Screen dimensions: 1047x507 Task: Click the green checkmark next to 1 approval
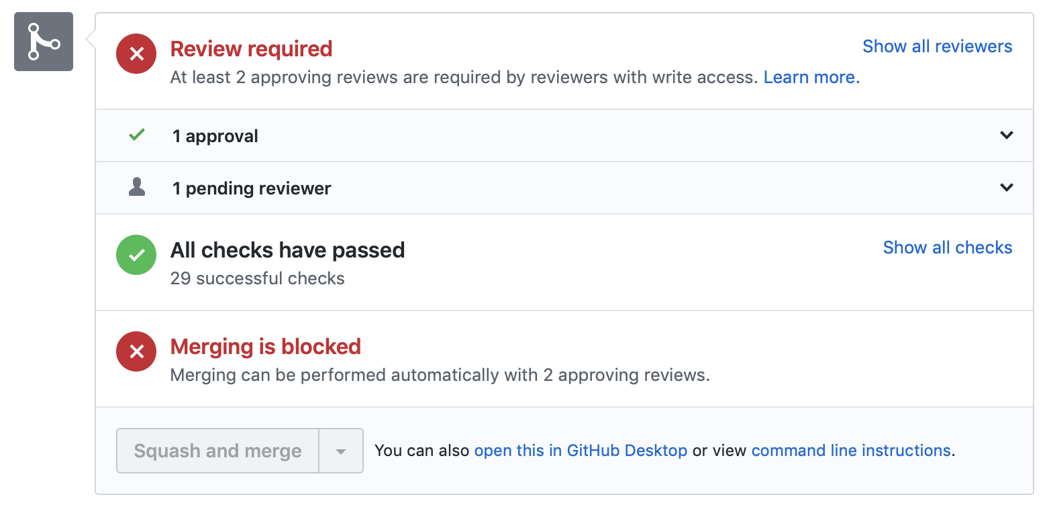[x=137, y=135]
